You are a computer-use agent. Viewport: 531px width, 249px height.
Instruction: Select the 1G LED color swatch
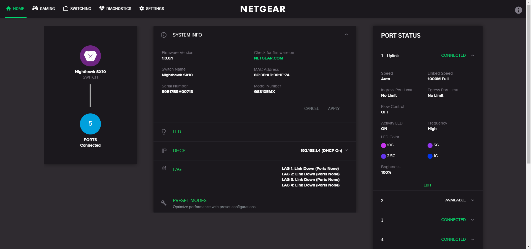pos(430,156)
